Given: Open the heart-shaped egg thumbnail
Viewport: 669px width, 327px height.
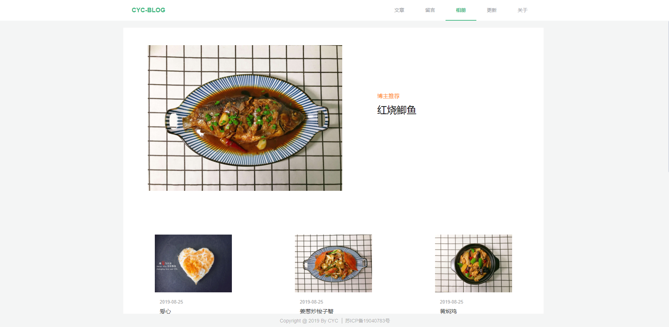Looking at the screenshot, I should pyautogui.click(x=193, y=263).
